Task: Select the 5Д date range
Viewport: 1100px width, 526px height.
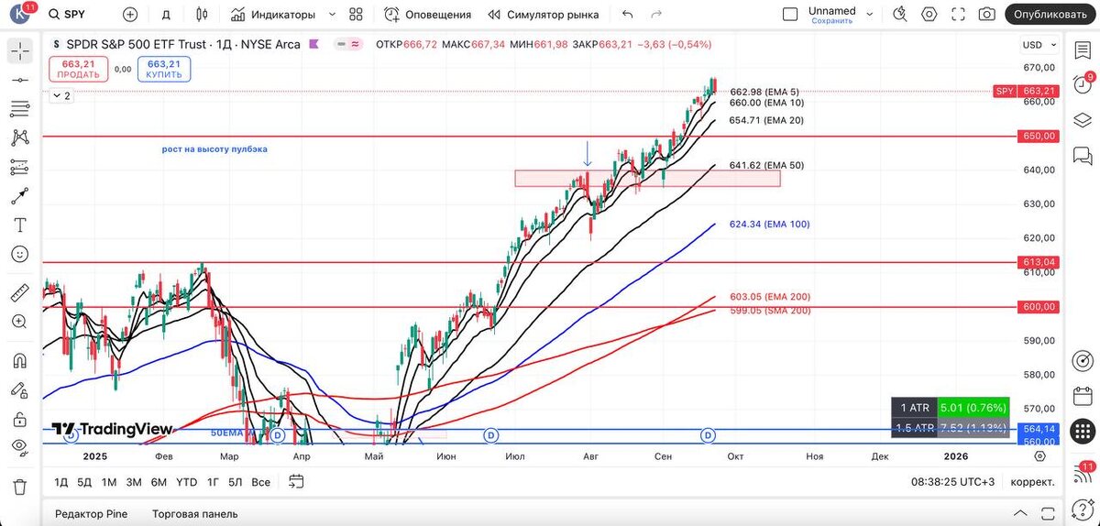Action: [84, 481]
